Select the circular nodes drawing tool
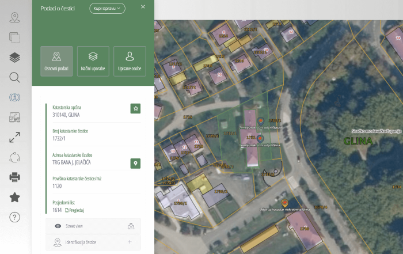 (14, 157)
